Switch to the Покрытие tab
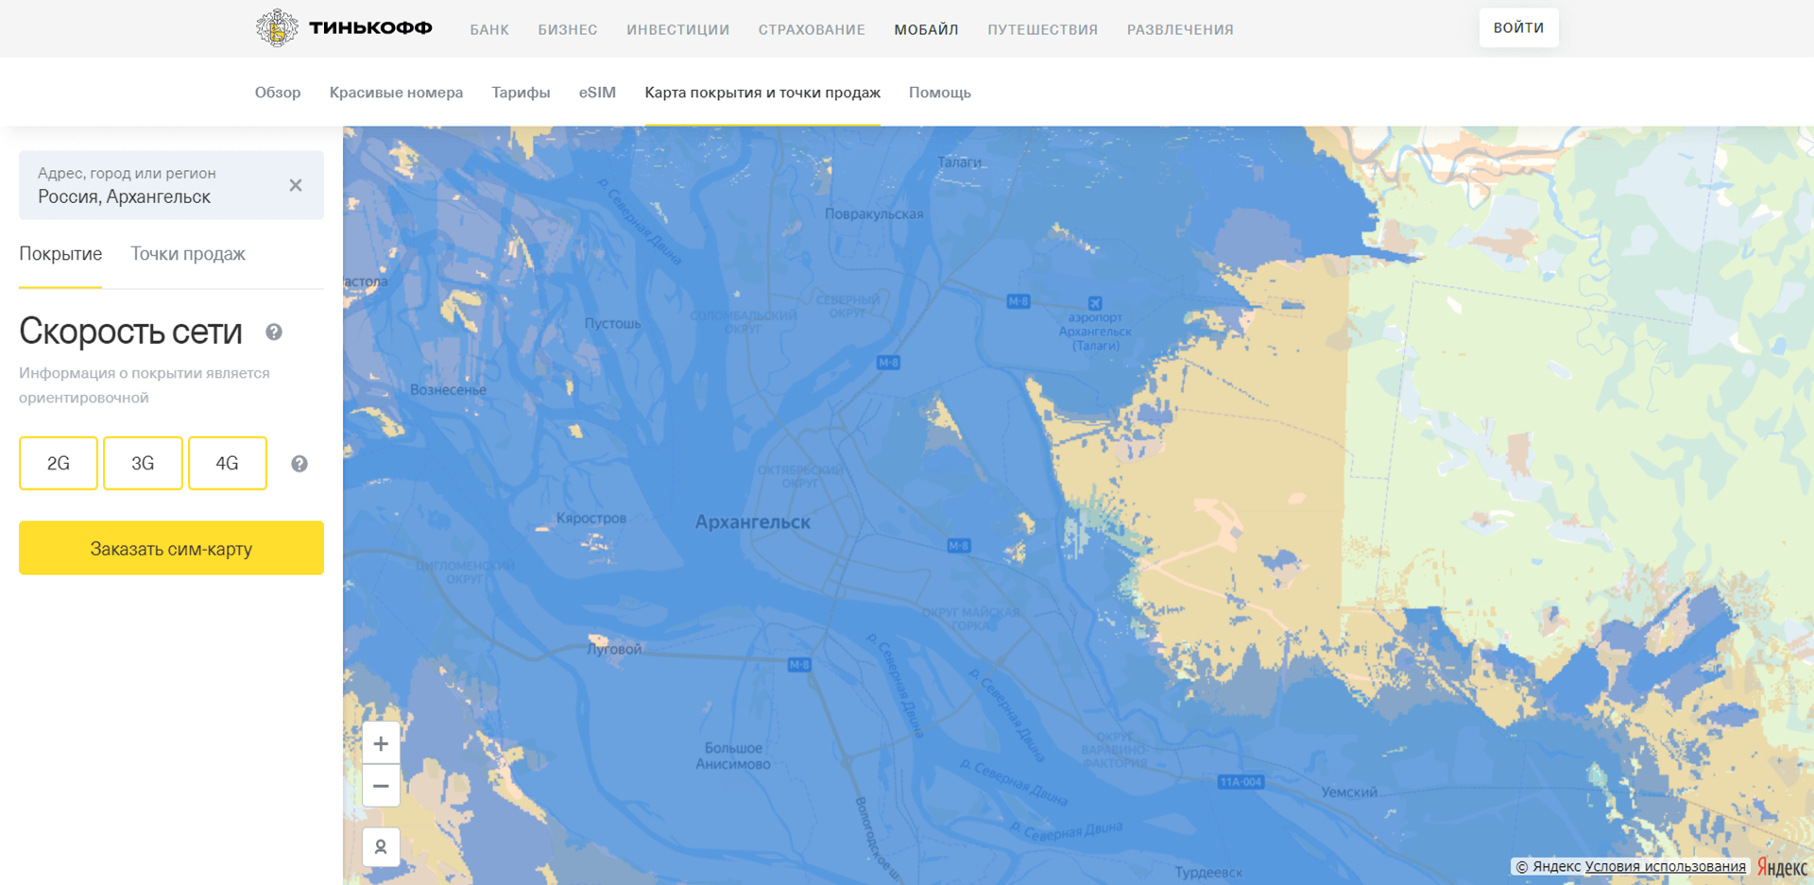The width and height of the screenshot is (1814, 885). 60,254
